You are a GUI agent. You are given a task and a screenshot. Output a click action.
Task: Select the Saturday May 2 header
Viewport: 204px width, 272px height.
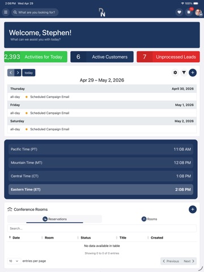pos(102,121)
